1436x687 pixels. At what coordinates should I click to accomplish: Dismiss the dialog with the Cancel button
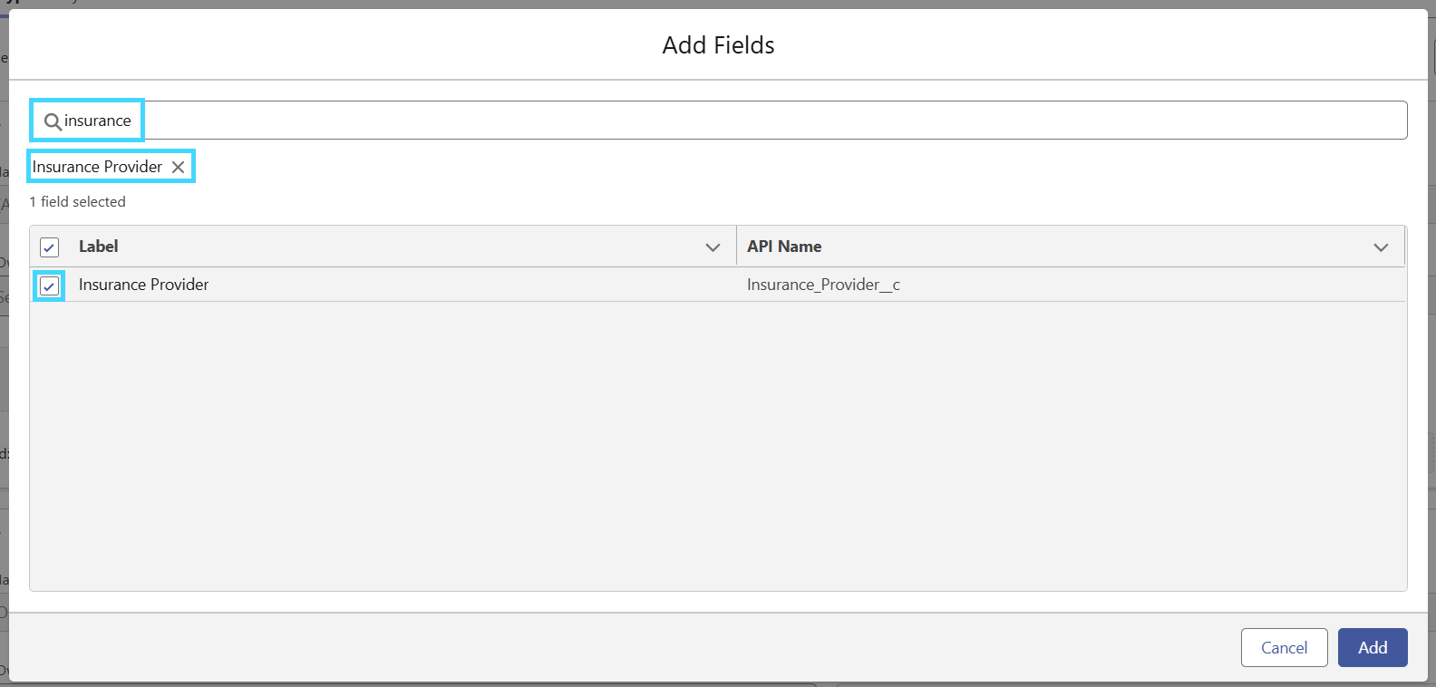pos(1284,647)
